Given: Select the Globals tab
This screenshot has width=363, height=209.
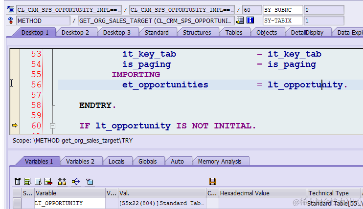Looking at the screenshot, I should [148, 161].
